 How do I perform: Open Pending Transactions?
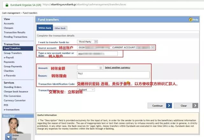(16, 37)
